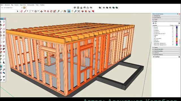Expand the Совместить фото tray section

click(166, 49)
